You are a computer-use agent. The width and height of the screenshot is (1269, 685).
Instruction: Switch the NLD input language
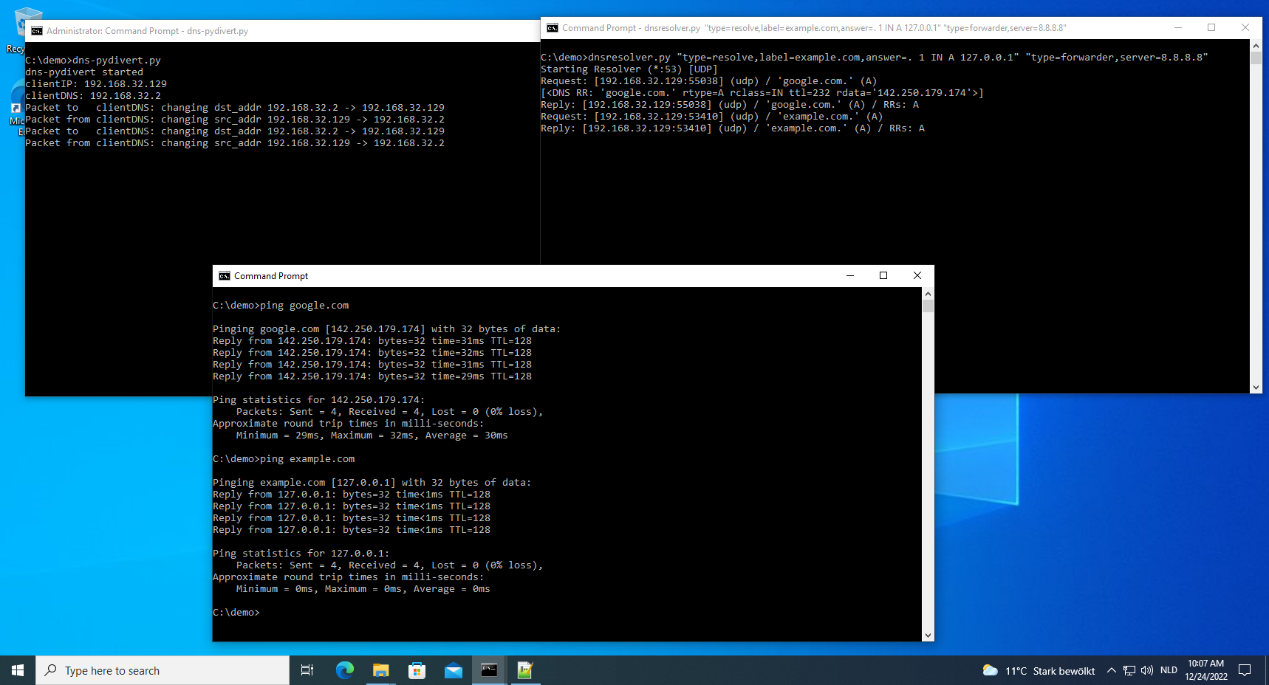tap(1169, 670)
